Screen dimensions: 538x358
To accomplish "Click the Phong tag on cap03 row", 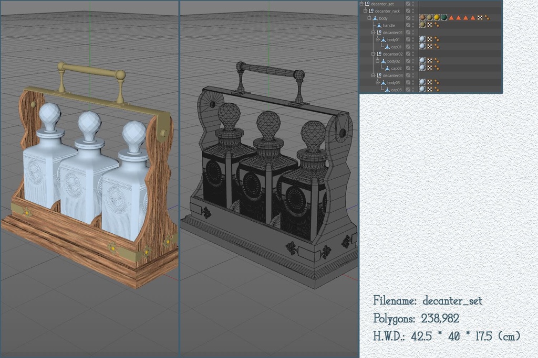I will [x=437, y=89].
